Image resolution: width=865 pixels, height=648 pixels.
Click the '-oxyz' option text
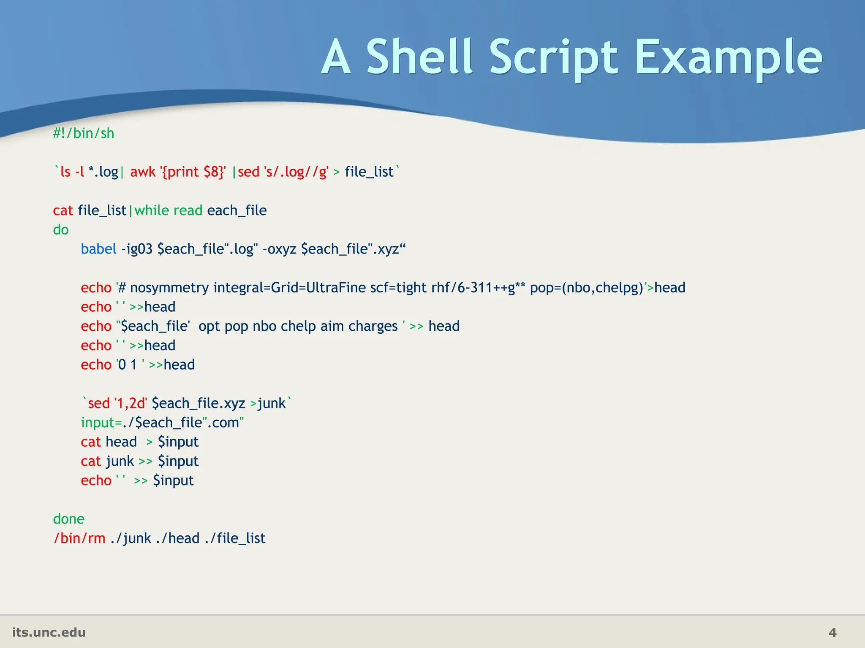pyautogui.click(x=279, y=249)
